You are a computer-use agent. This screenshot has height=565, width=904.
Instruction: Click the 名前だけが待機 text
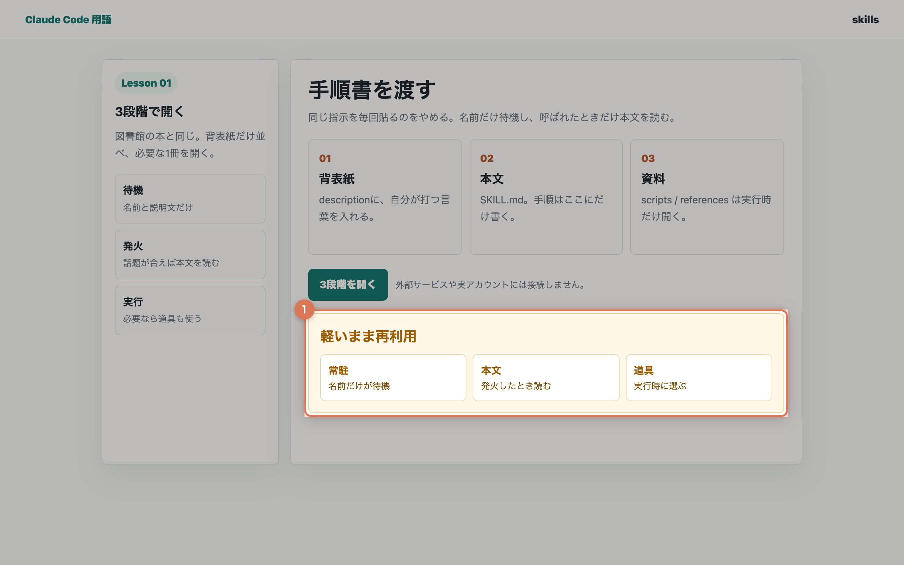[x=359, y=386]
